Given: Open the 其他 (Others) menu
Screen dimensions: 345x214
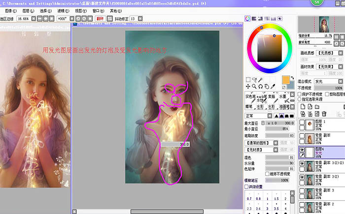Looking at the screenshot, I should click(x=116, y=11).
